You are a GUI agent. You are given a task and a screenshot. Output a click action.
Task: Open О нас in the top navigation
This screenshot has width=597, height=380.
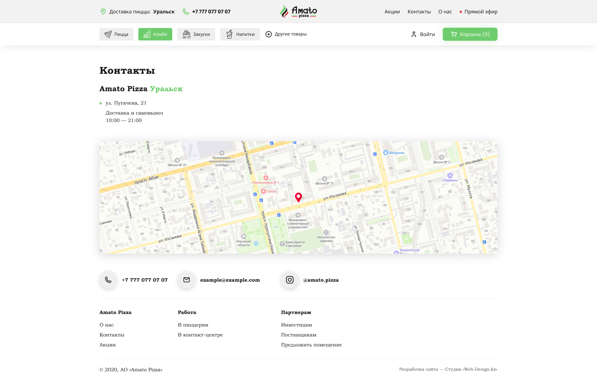445,12
